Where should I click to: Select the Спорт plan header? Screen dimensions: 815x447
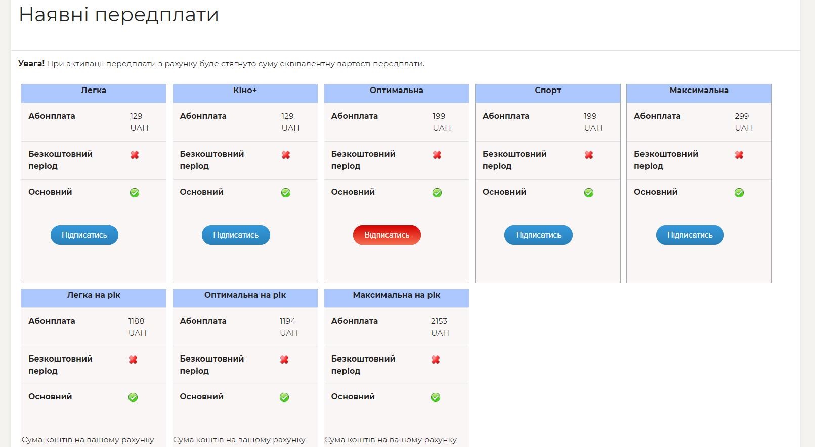pyautogui.click(x=548, y=91)
